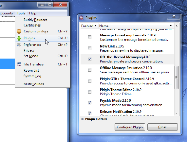The height and width of the screenshot is (142, 187).
Task: Choose Mute Sounds in the Tools menu
Action: coord(34,84)
